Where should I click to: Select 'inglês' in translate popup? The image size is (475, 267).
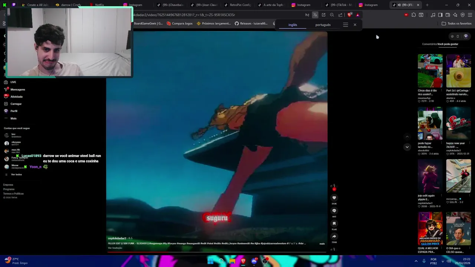point(293,25)
